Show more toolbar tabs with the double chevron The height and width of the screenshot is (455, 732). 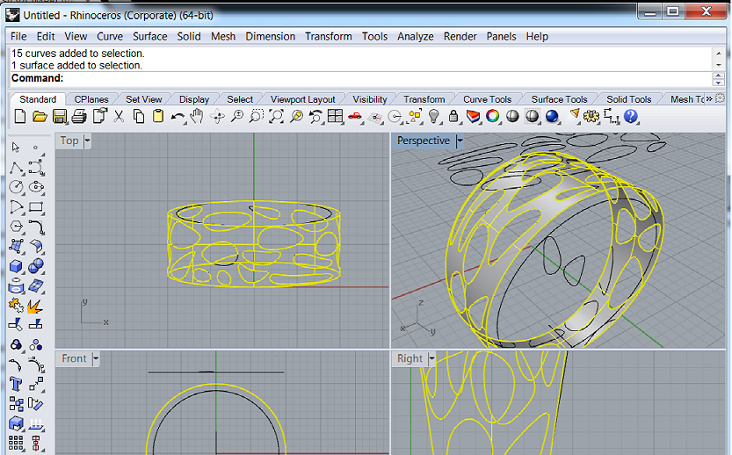tap(709, 99)
